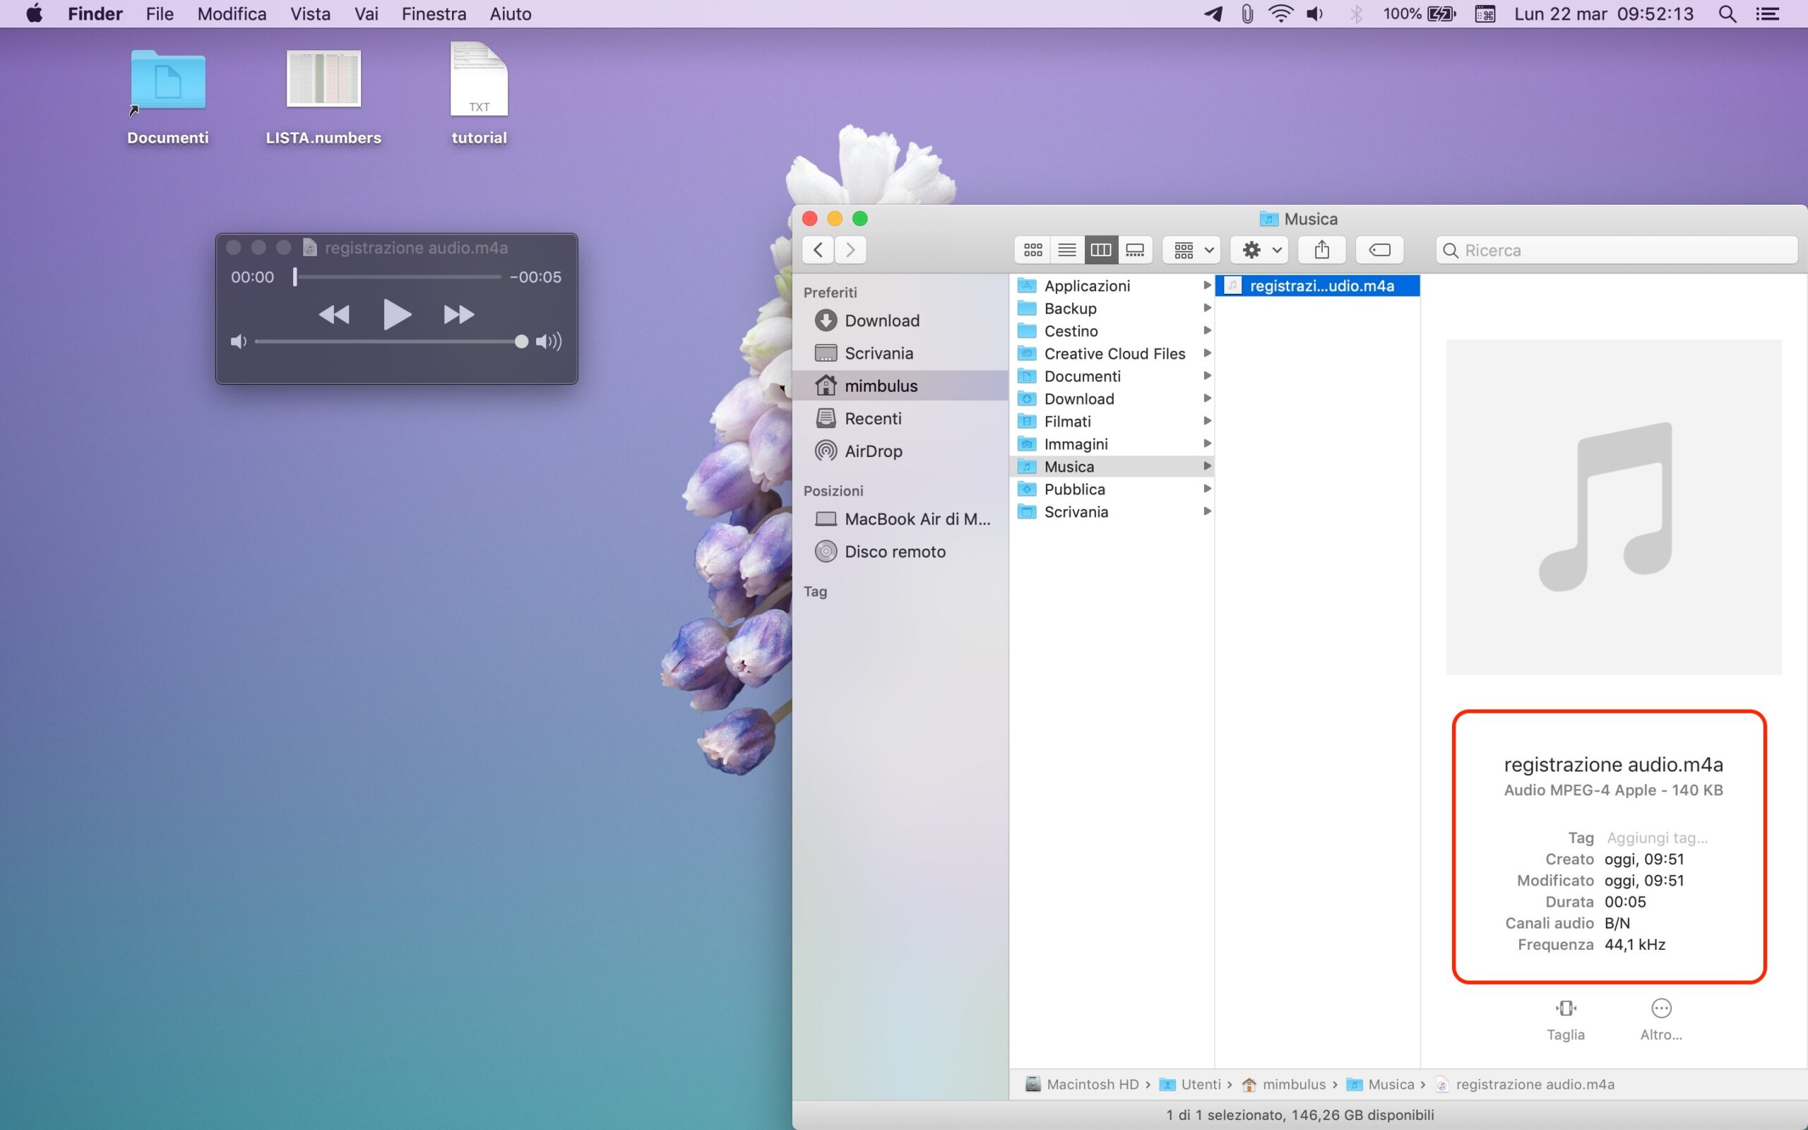Open Spotlight search in menu bar

point(1727,14)
